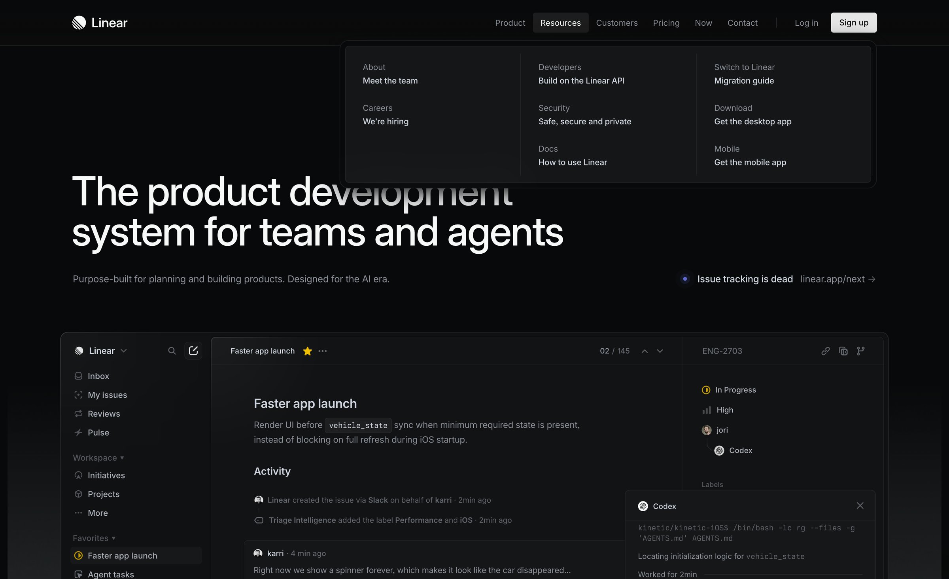Click the In Progress status icon

(x=706, y=390)
